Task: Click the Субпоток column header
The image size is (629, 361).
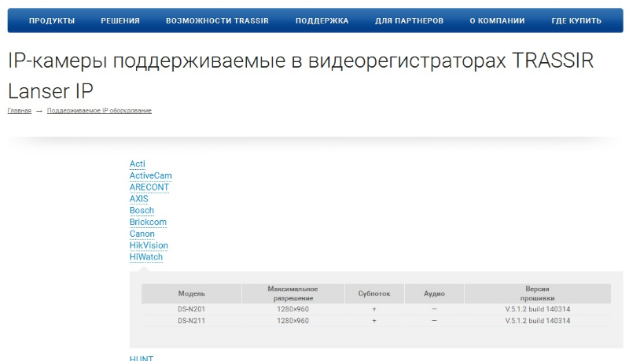Action: click(374, 293)
